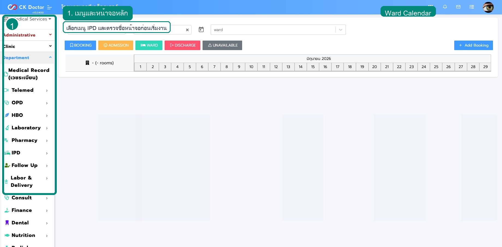This screenshot has height=247, width=502.
Task: Click the Add Booking button
Action: pos(474,45)
